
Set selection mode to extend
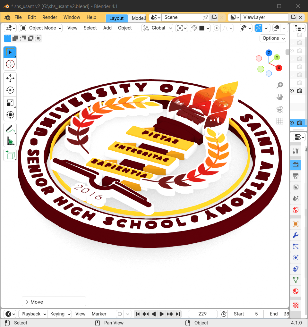click(15, 38)
